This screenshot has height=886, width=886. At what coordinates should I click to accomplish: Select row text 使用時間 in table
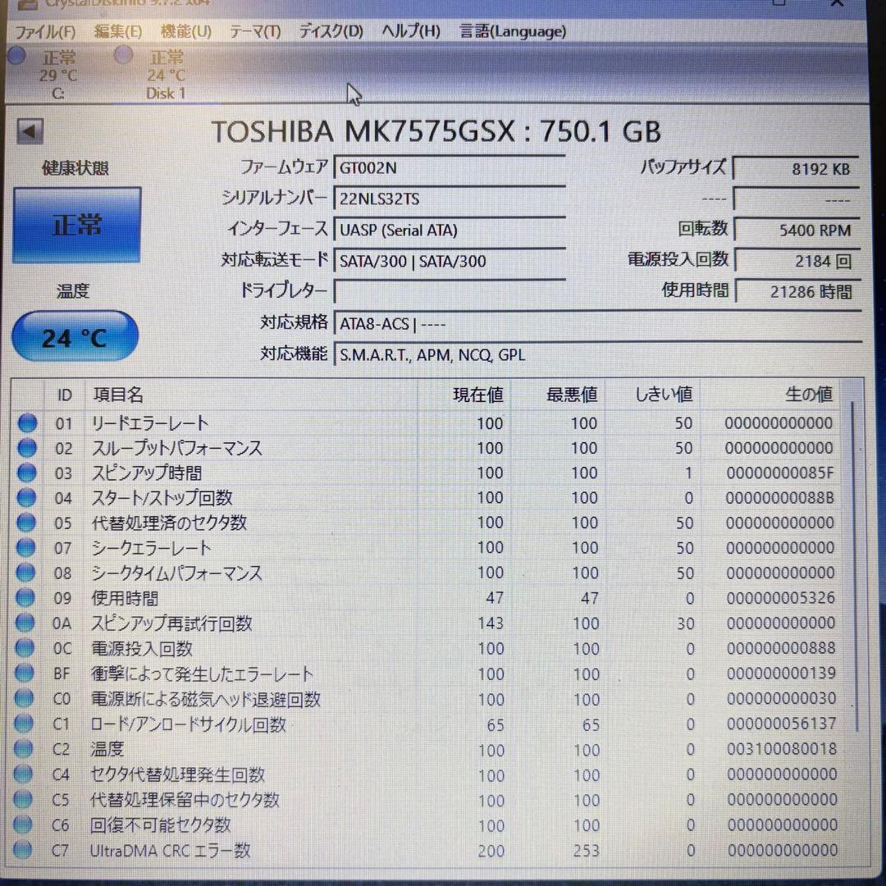[x=125, y=598]
